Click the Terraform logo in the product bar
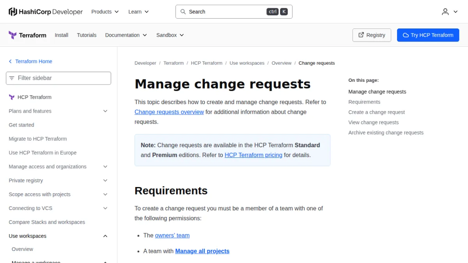This screenshot has height=263, width=468. coord(27,35)
